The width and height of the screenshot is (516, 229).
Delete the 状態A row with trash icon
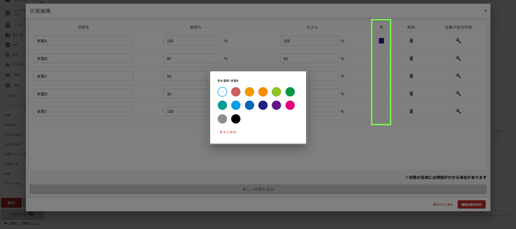pyautogui.click(x=411, y=41)
